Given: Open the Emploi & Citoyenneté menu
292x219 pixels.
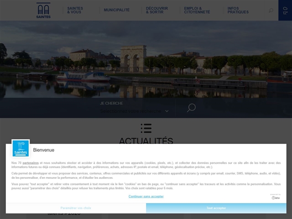Looking at the screenshot, I should point(197,10).
